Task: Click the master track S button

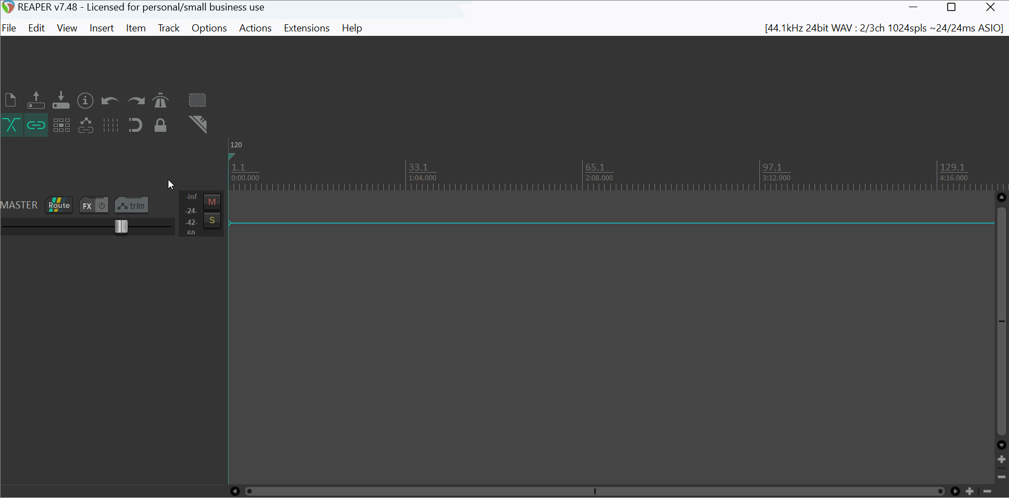Action: click(x=212, y=221)
